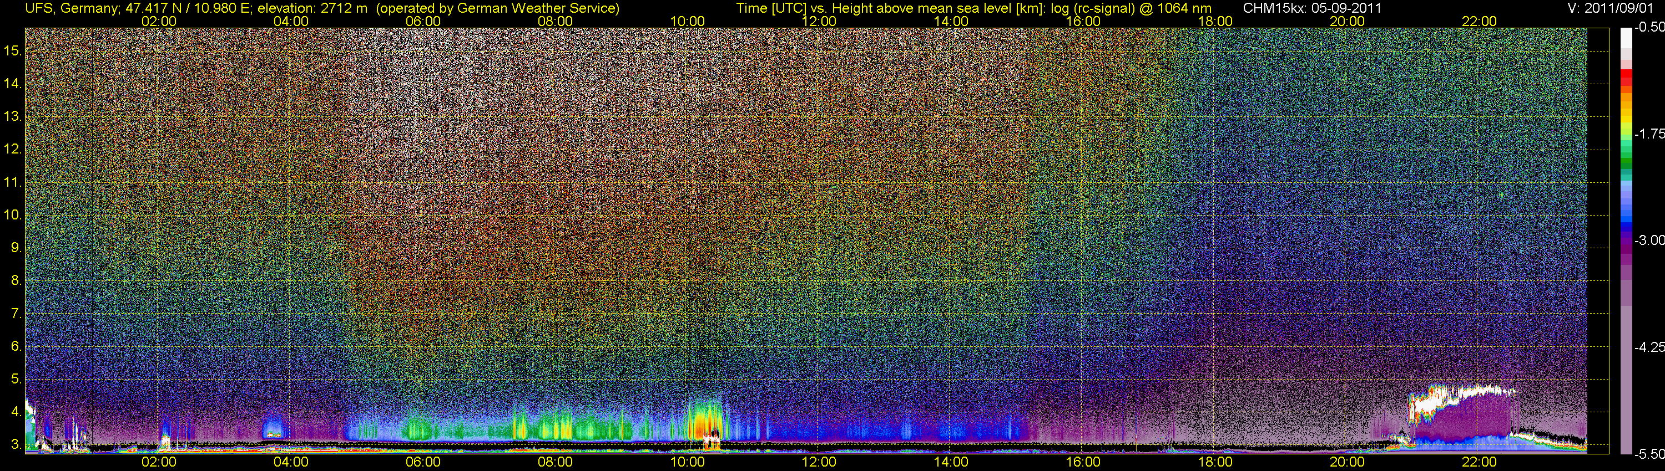Click the '18:00' label on the bottom axis
Screen dimensions: 1665x471
coord(1215,462)
